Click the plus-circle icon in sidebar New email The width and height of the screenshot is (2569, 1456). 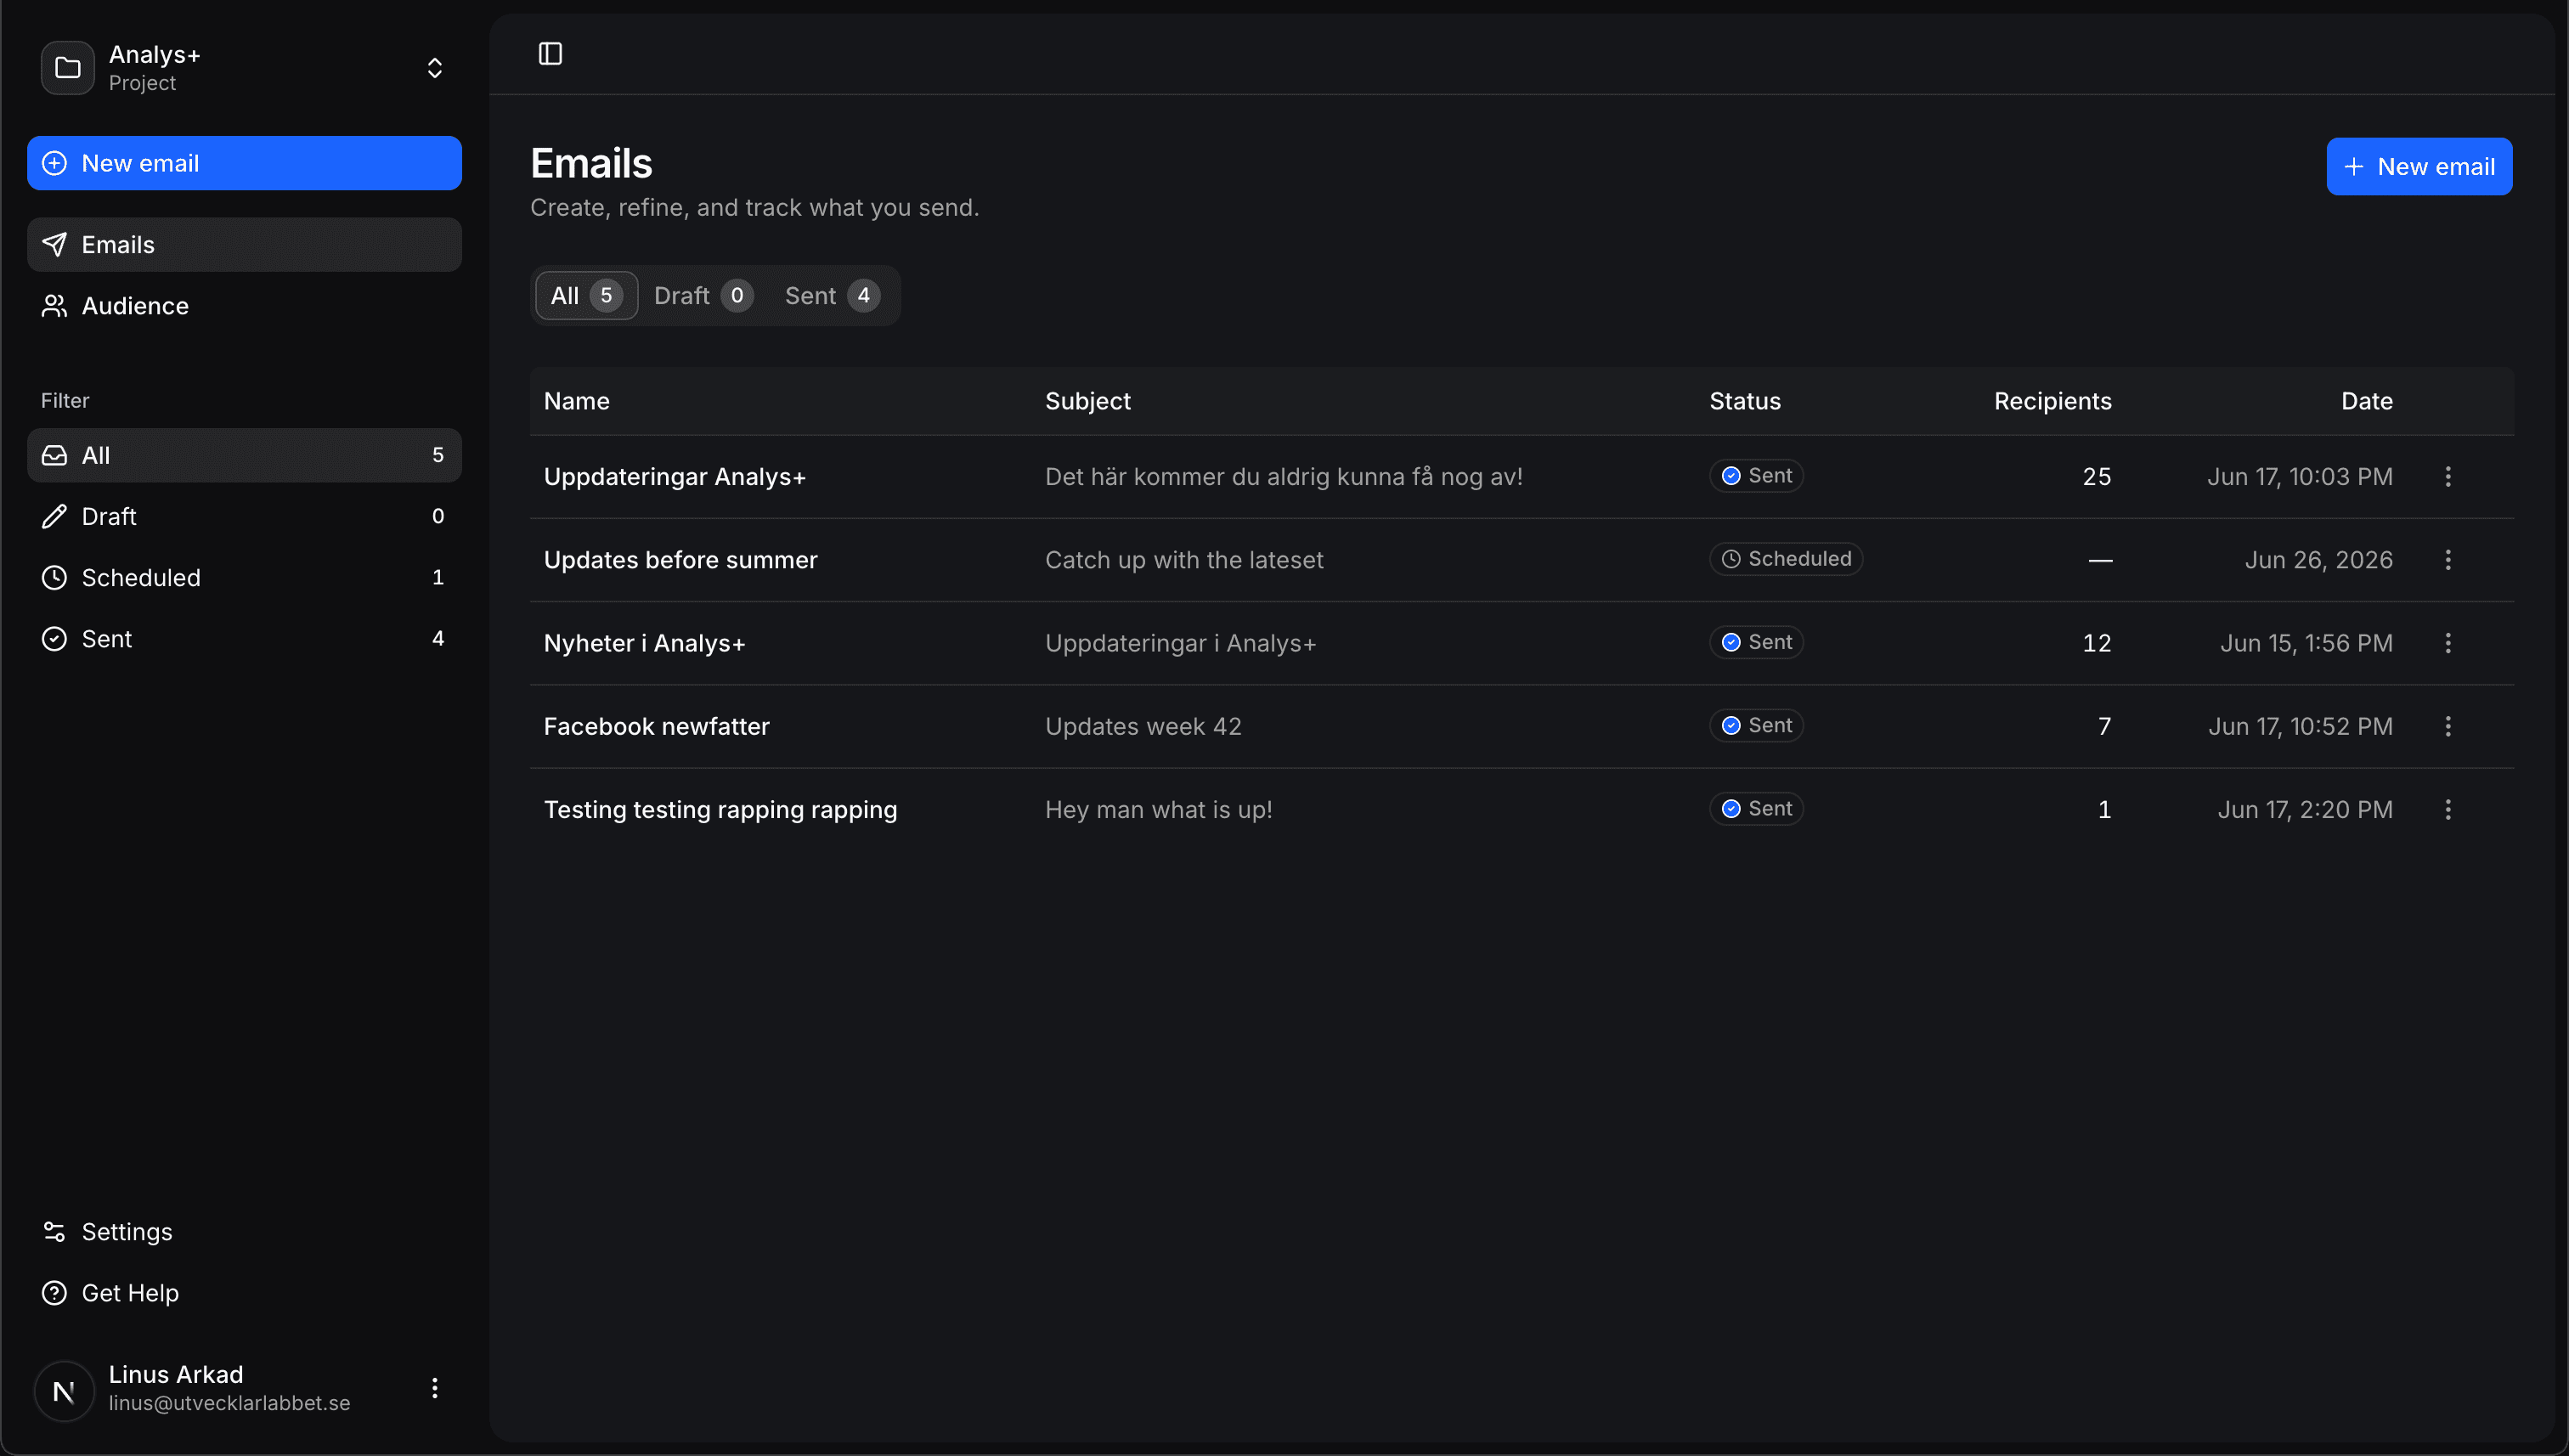(x=54, y=163)
